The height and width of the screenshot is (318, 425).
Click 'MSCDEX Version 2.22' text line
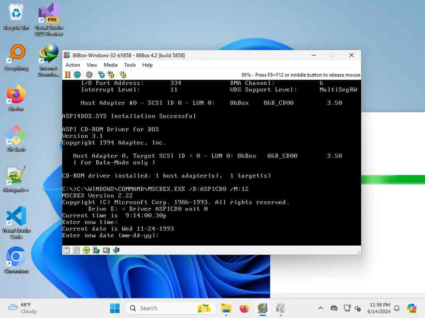pos(98,195)
